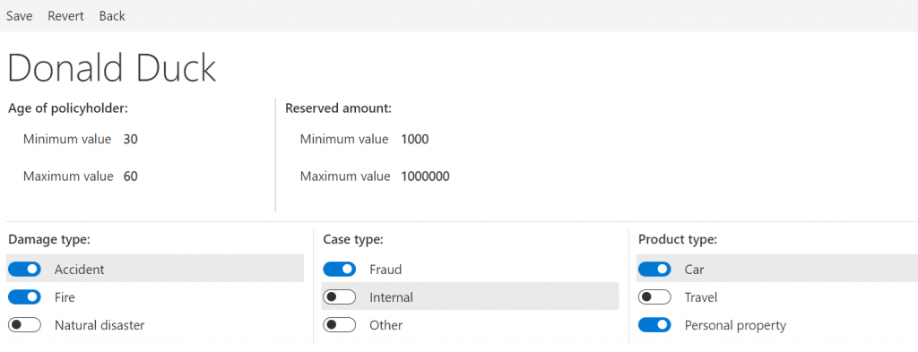Viewport: 918px width, 352px height.
Task: Edit age maximum value 60
Action: [131, 176]
